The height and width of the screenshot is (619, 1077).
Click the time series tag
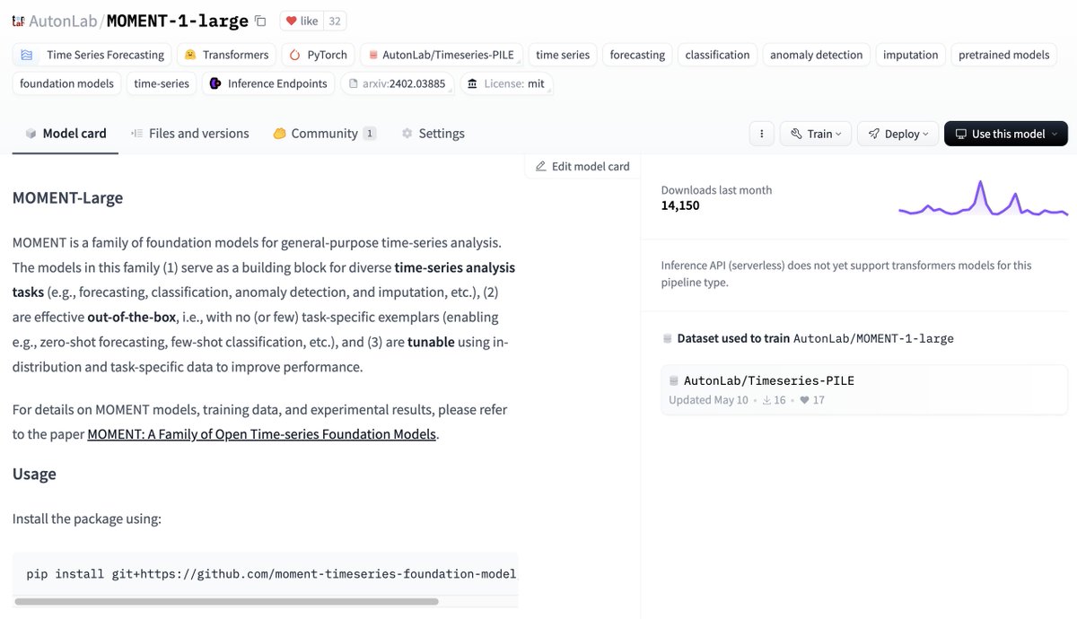563,55
